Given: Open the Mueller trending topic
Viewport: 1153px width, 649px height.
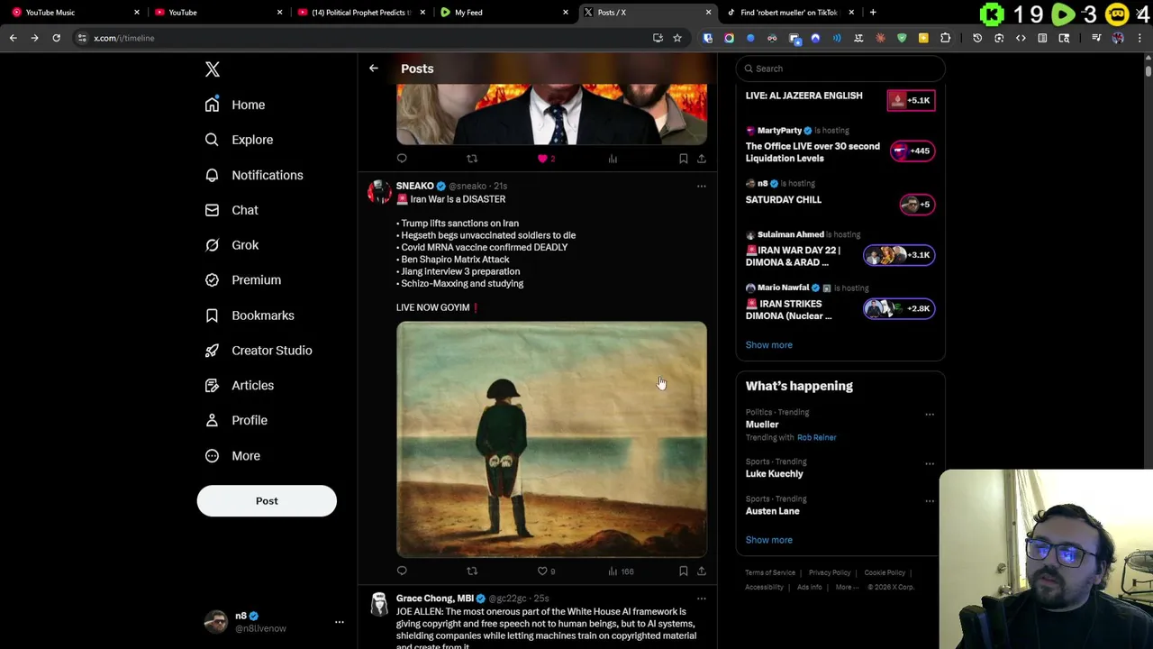Looking at the screenshot, I should point(762,425).
